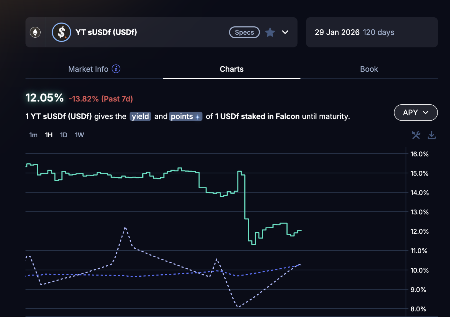Favorite the market with the star icon
Screen dimensions: 450x317
[270, 32]
